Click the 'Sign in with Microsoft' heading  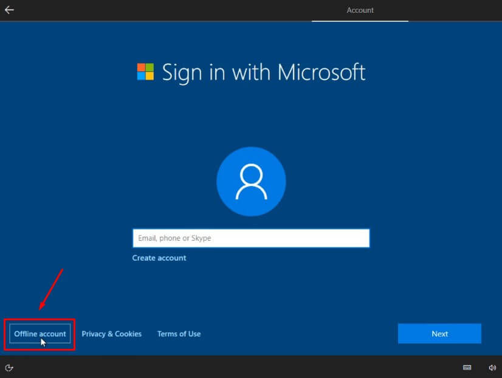pyautogui.click(x=264, y=73)
